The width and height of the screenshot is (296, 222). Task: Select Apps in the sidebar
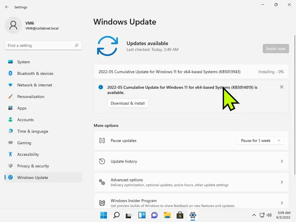pyautogui.click(x=43, y=108)
